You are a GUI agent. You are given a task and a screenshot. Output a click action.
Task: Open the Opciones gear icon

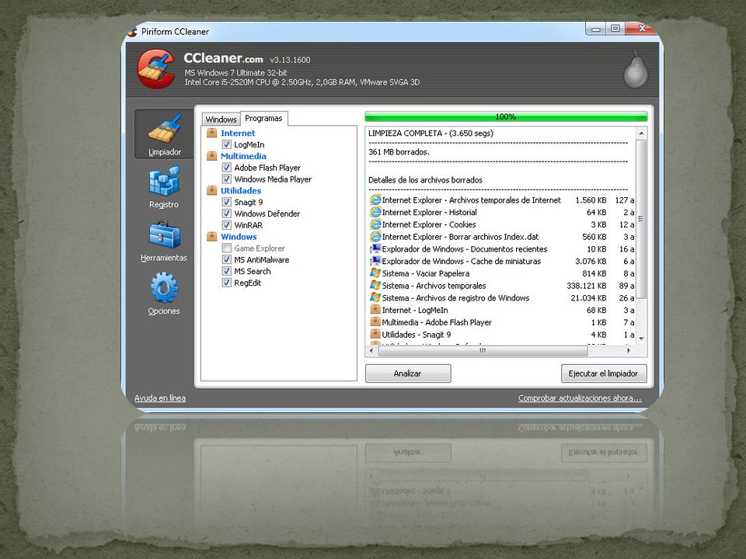point(164,287)
